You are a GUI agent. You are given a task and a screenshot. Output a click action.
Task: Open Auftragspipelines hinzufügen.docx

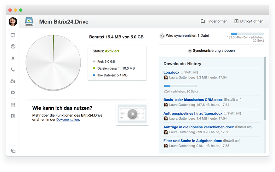pyautogui.click(x=193, y=113)
